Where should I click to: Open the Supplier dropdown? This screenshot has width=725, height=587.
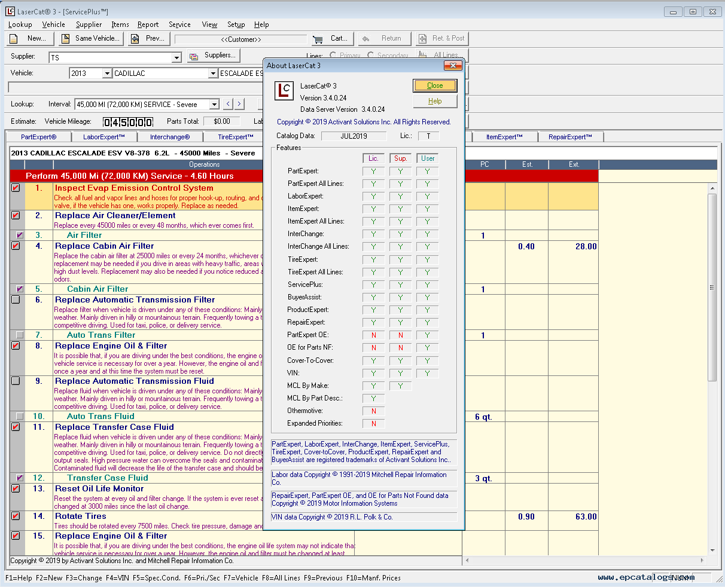(x=176, y=57)
